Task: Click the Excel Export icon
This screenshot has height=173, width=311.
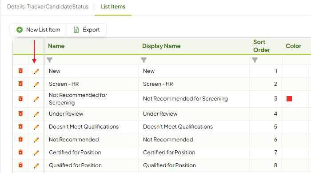Action: pyautogui.click(x=76, y=30)
